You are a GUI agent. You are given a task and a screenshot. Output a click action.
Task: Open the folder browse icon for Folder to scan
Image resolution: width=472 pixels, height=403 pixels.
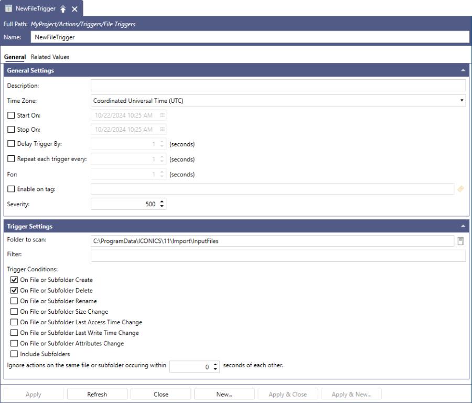tap(460, 241)
